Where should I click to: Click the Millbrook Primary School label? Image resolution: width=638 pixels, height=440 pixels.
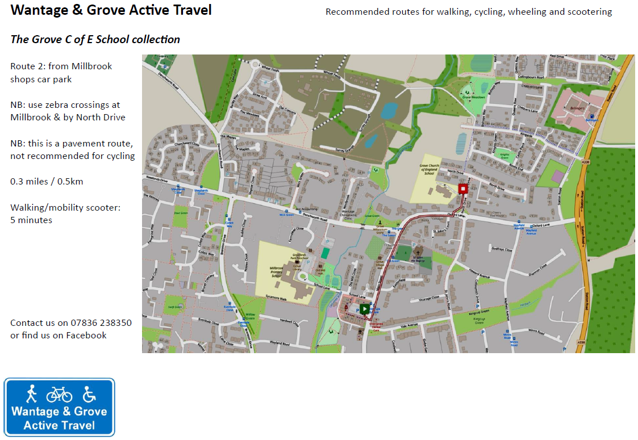point(277,272)
